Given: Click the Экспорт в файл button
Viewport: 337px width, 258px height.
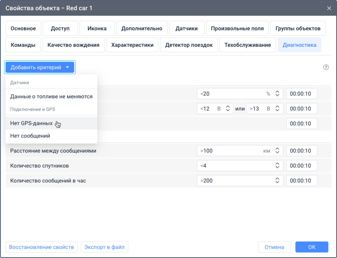Looking at the screenshot, I should pos(104,247).
